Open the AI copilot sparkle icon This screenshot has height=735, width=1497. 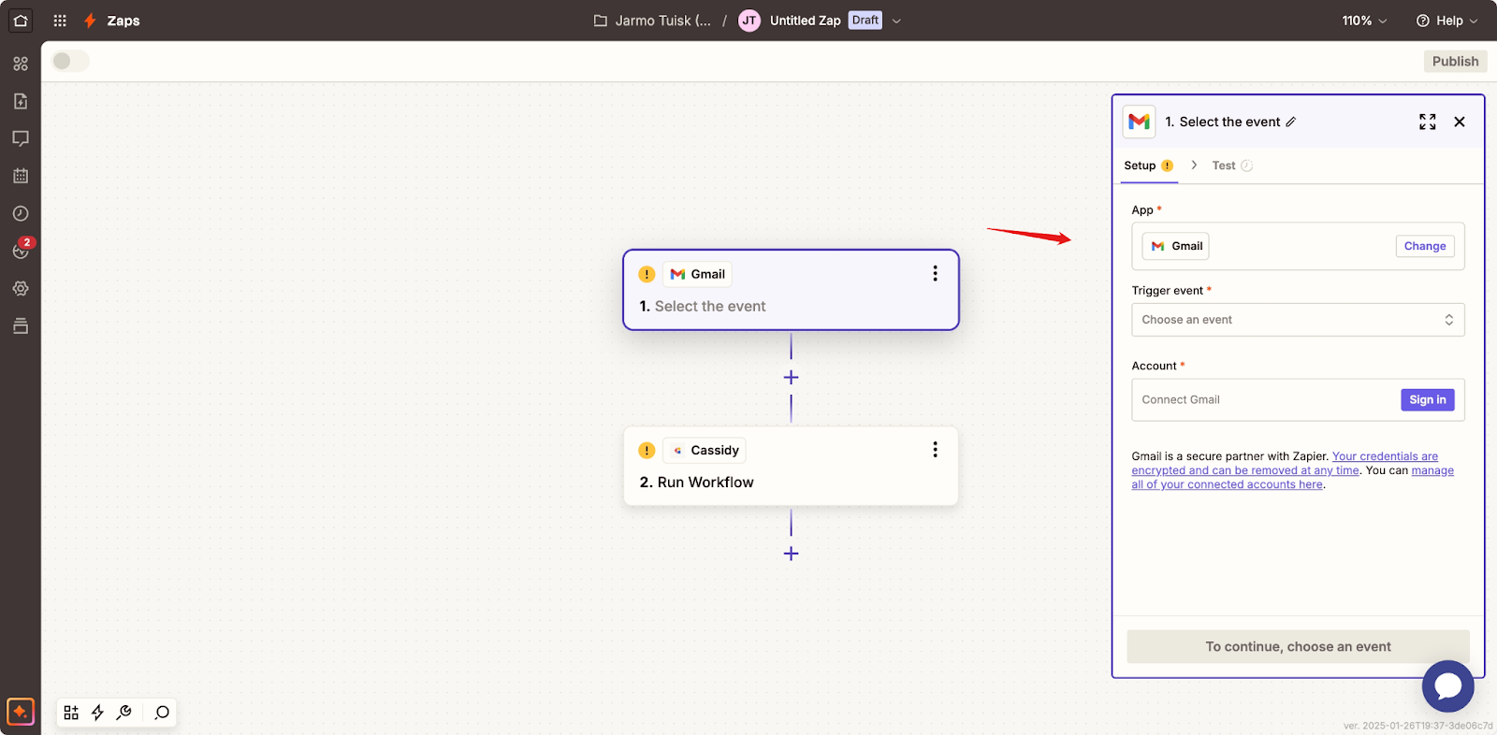pos(21,712)
